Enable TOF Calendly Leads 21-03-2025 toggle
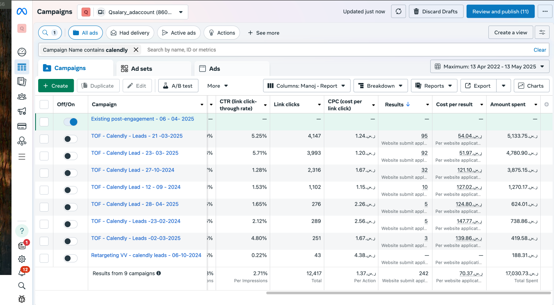 (70, 139)
